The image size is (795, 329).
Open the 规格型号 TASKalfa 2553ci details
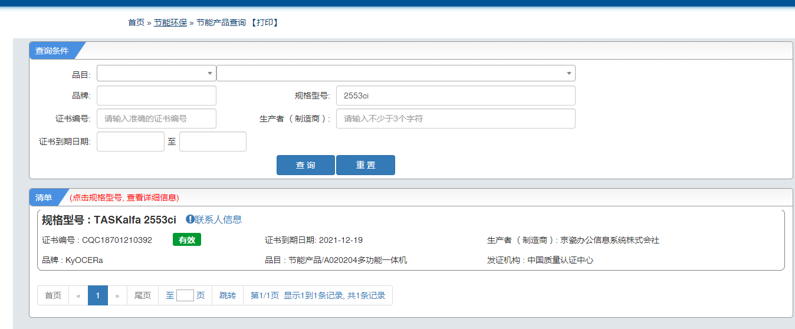pyautogui.click(x=109, y=220)
